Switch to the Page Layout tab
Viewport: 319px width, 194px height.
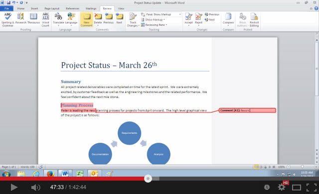coord(52,8)
